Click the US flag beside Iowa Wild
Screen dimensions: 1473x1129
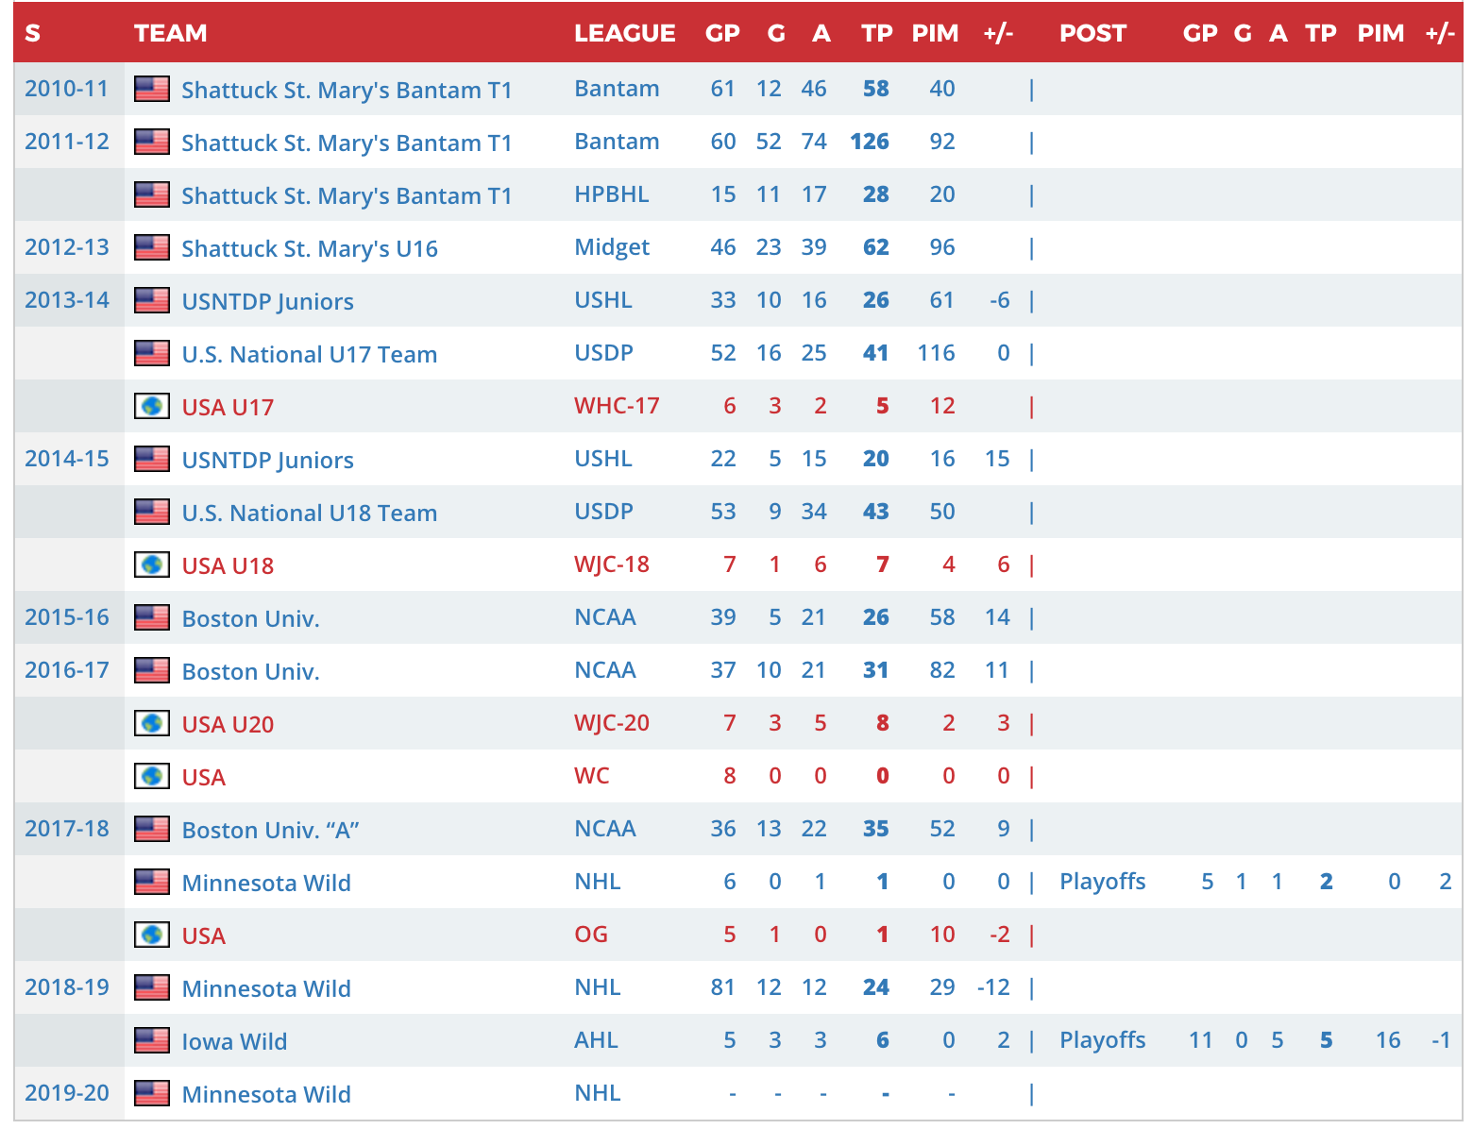tap(152, 1040)
